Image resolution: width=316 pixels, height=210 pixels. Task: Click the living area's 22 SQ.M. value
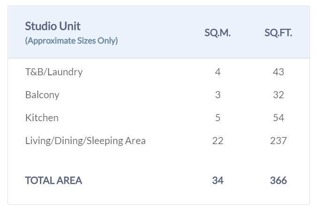click(218, 141)
